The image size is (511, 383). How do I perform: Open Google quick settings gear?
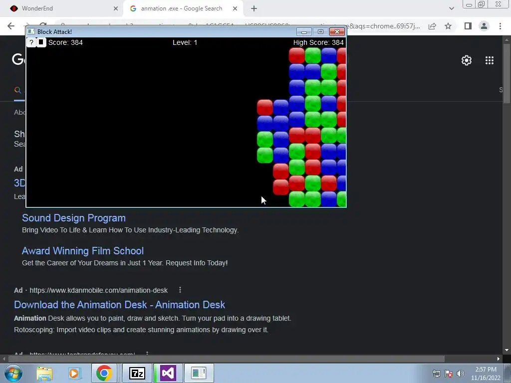click(x=467, y=60)
